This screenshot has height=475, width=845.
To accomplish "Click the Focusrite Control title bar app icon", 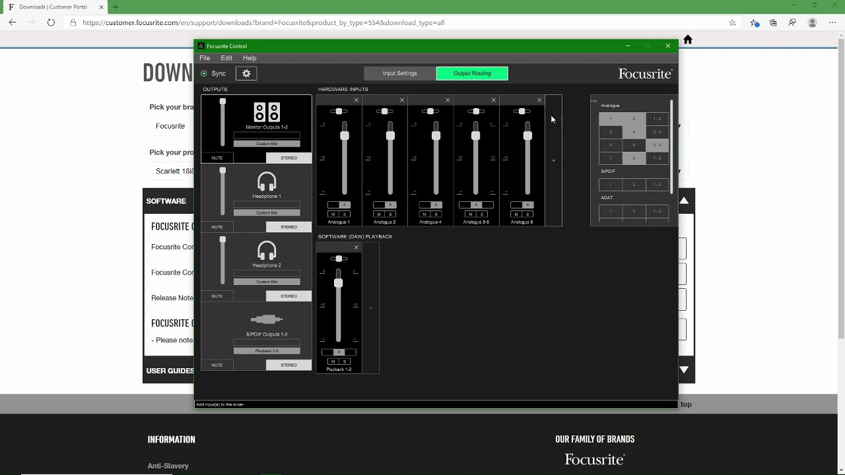I will point(201,46).
